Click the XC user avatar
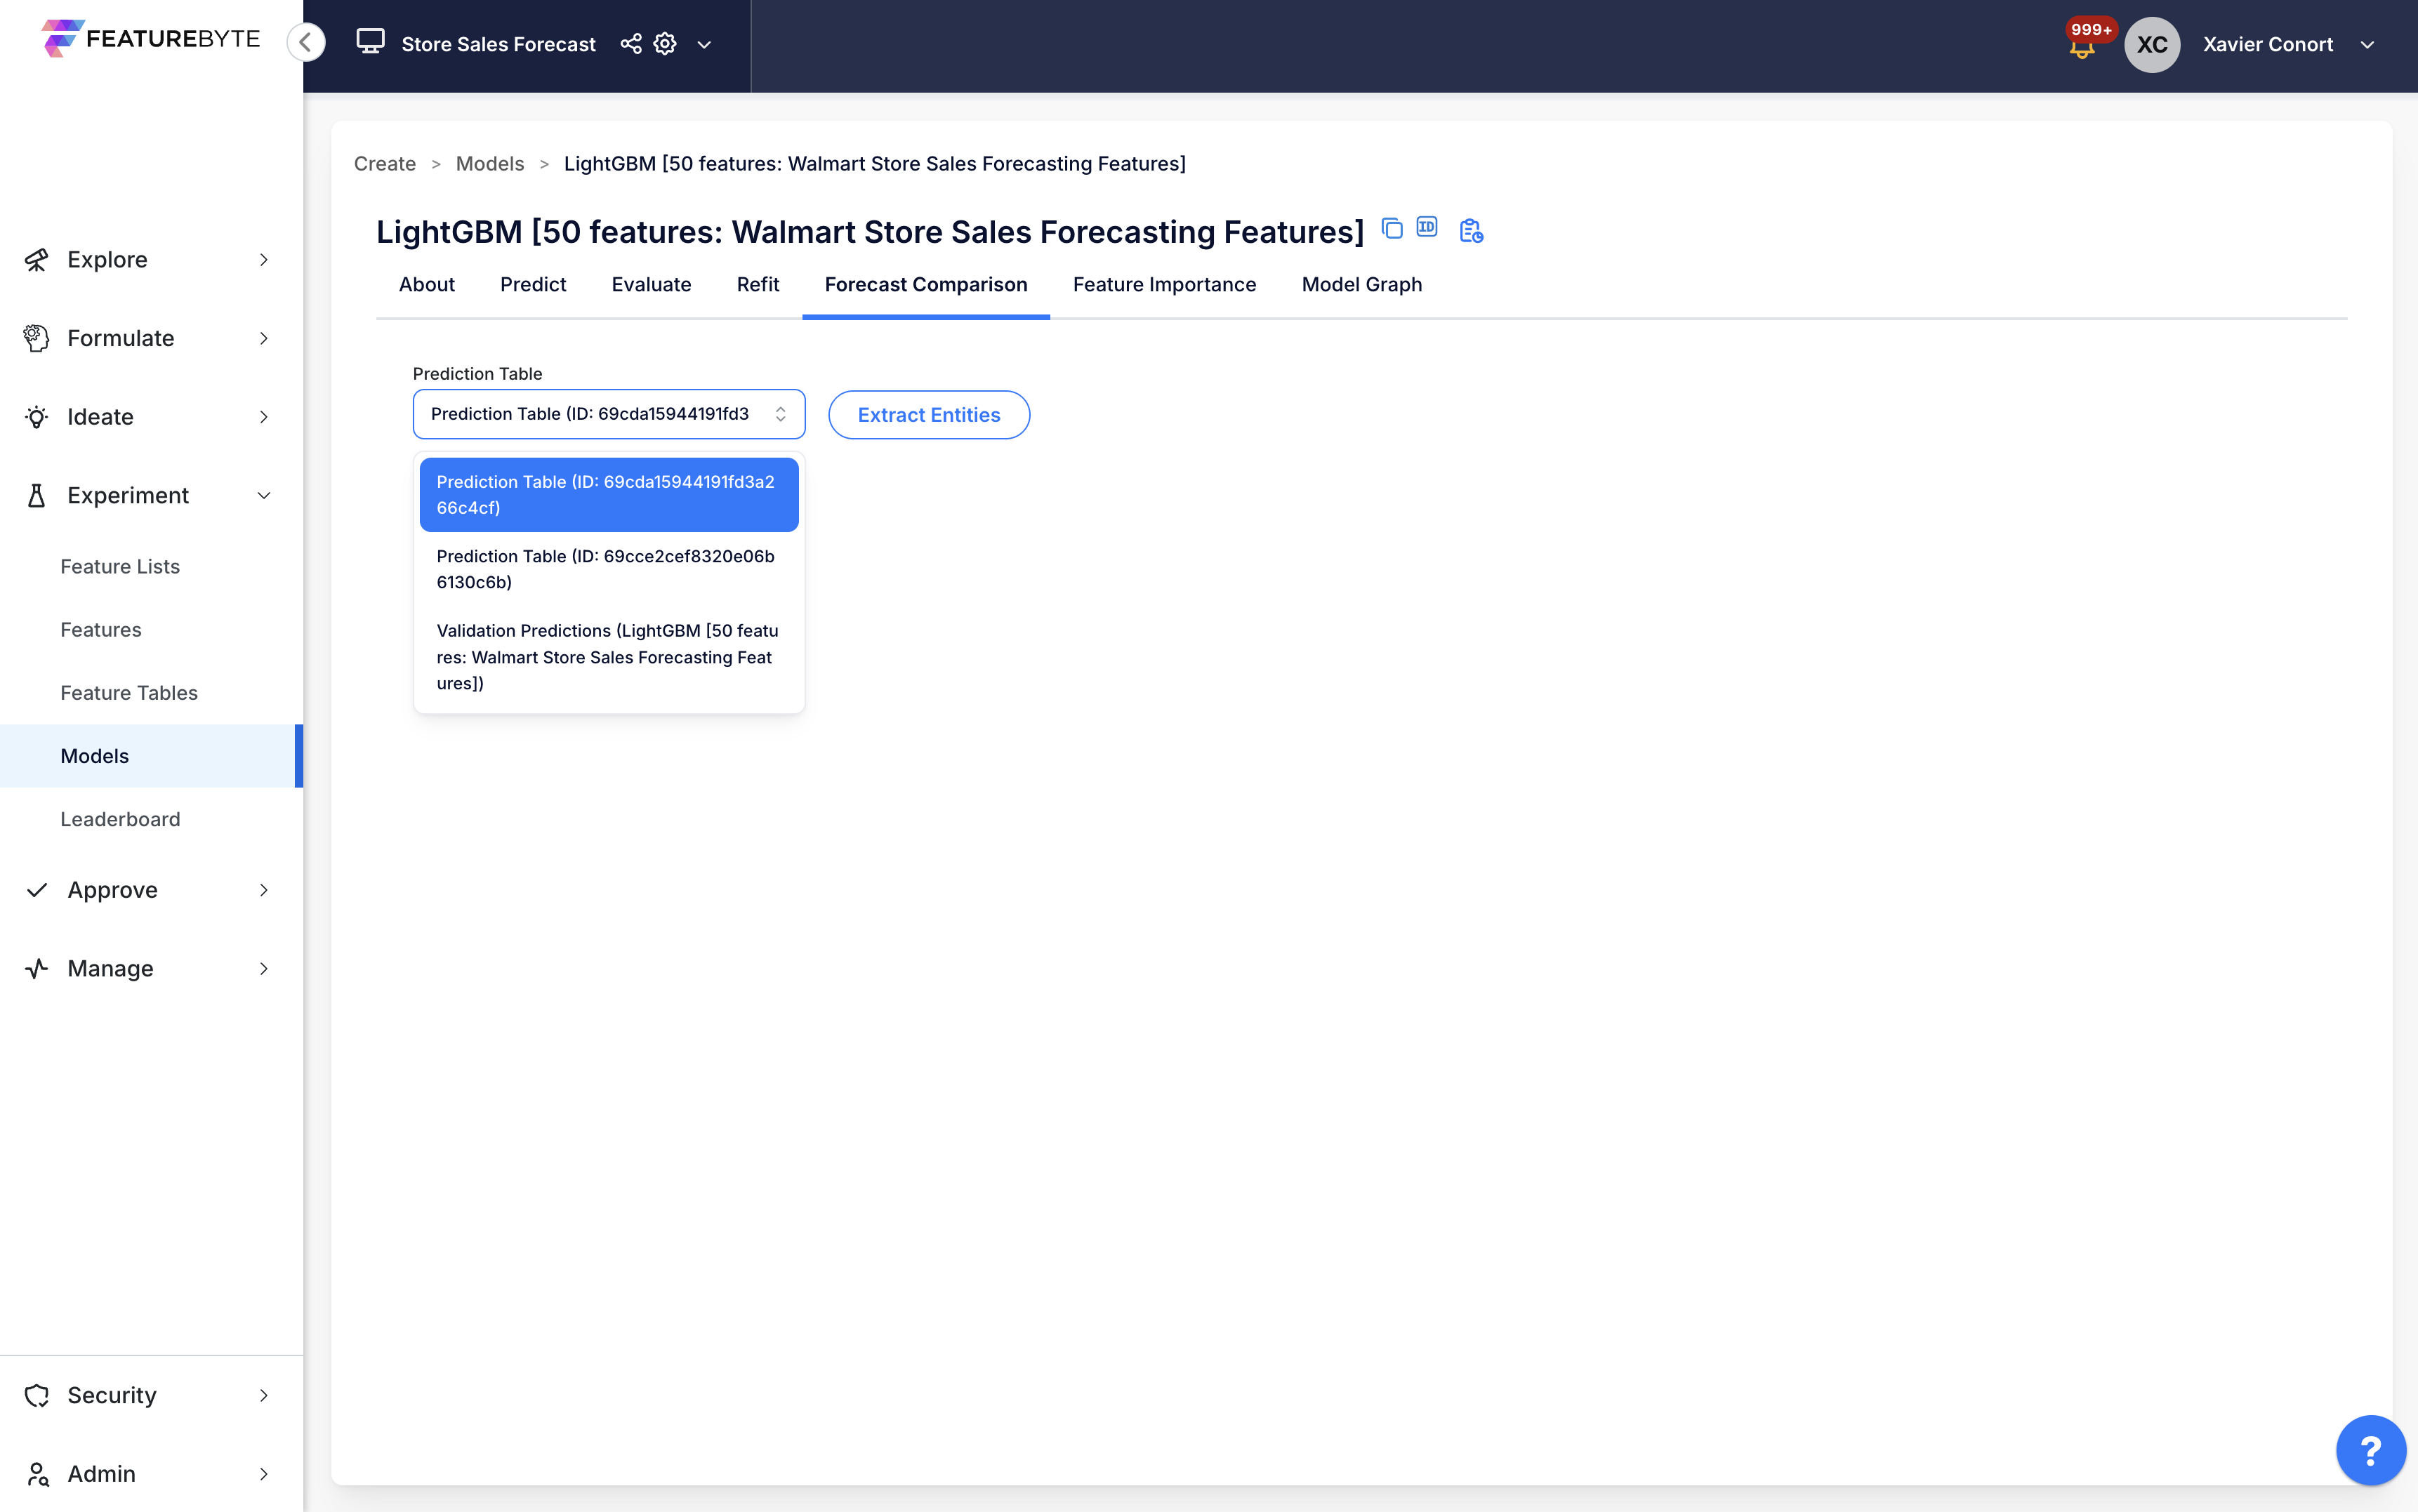2418x1512 pixels. [x=2152, y=45]
